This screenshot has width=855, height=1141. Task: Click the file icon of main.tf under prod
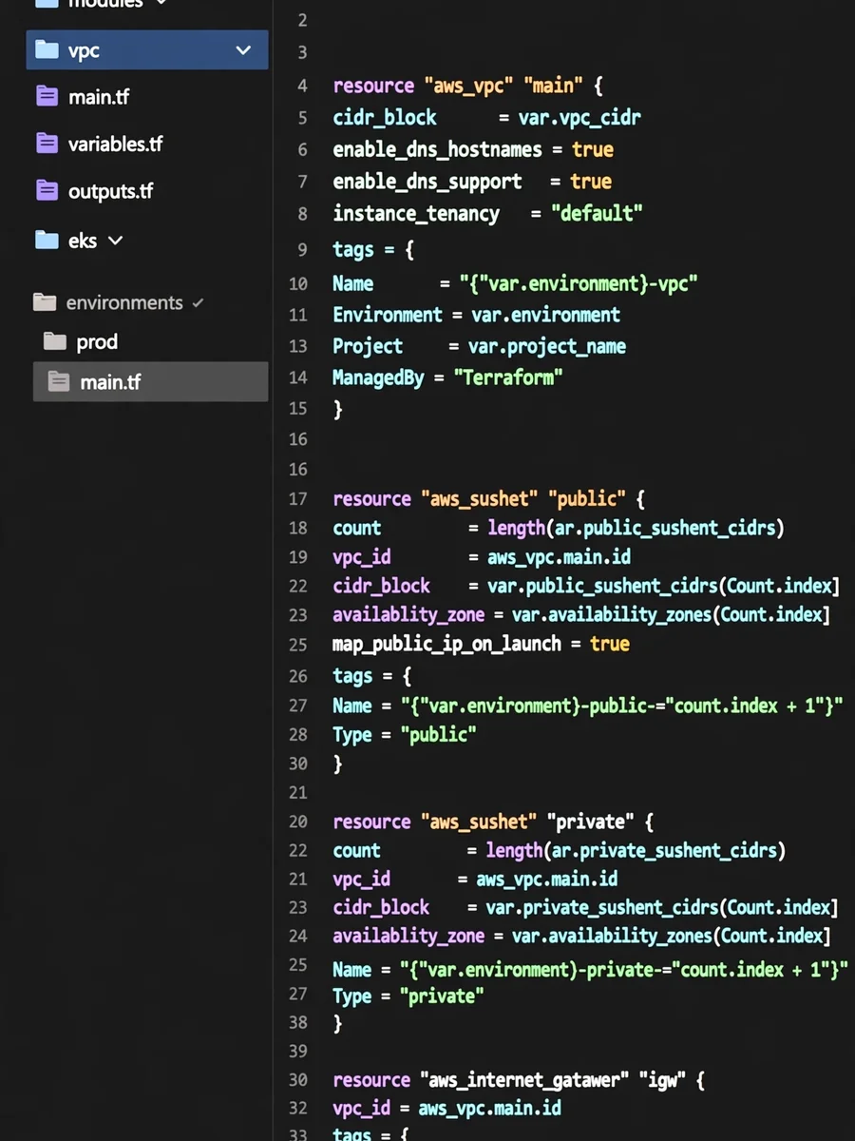click(x=59, y=382)
